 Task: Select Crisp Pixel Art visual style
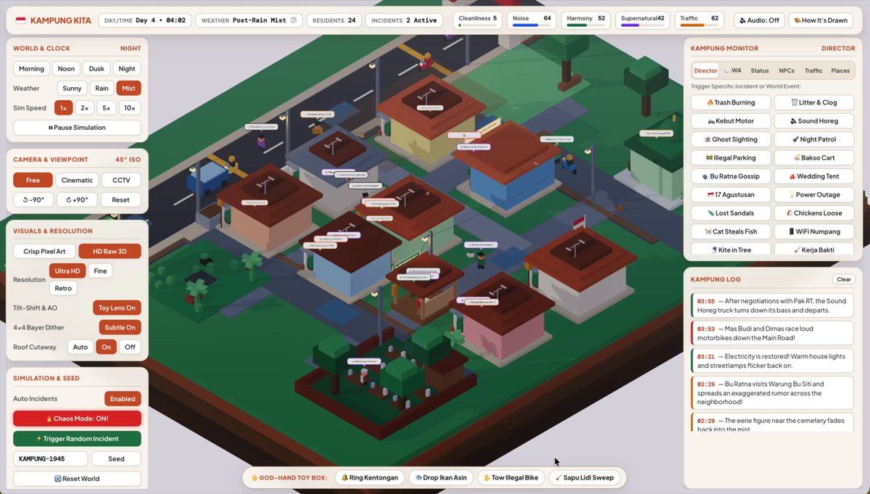(43, 252)
